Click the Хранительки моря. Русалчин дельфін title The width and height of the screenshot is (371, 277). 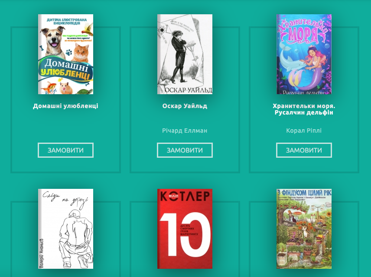304,109
